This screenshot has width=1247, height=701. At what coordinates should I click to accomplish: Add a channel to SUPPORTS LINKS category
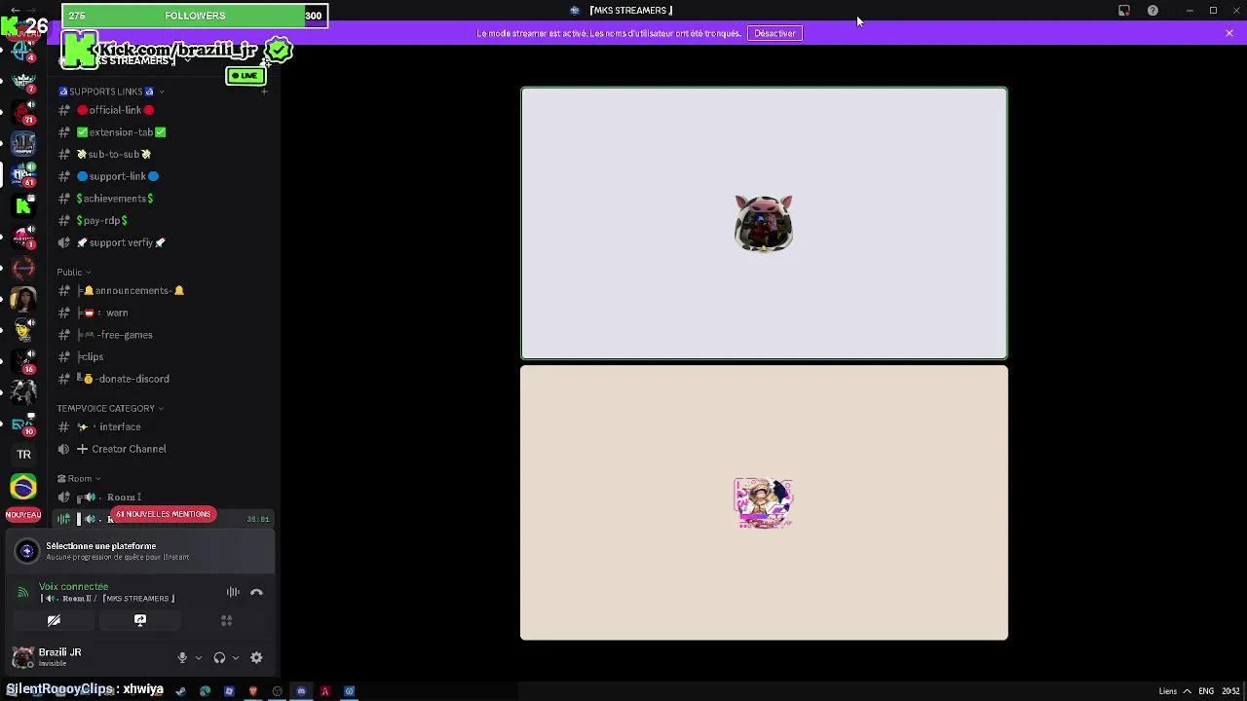click(x=264, y=92)
